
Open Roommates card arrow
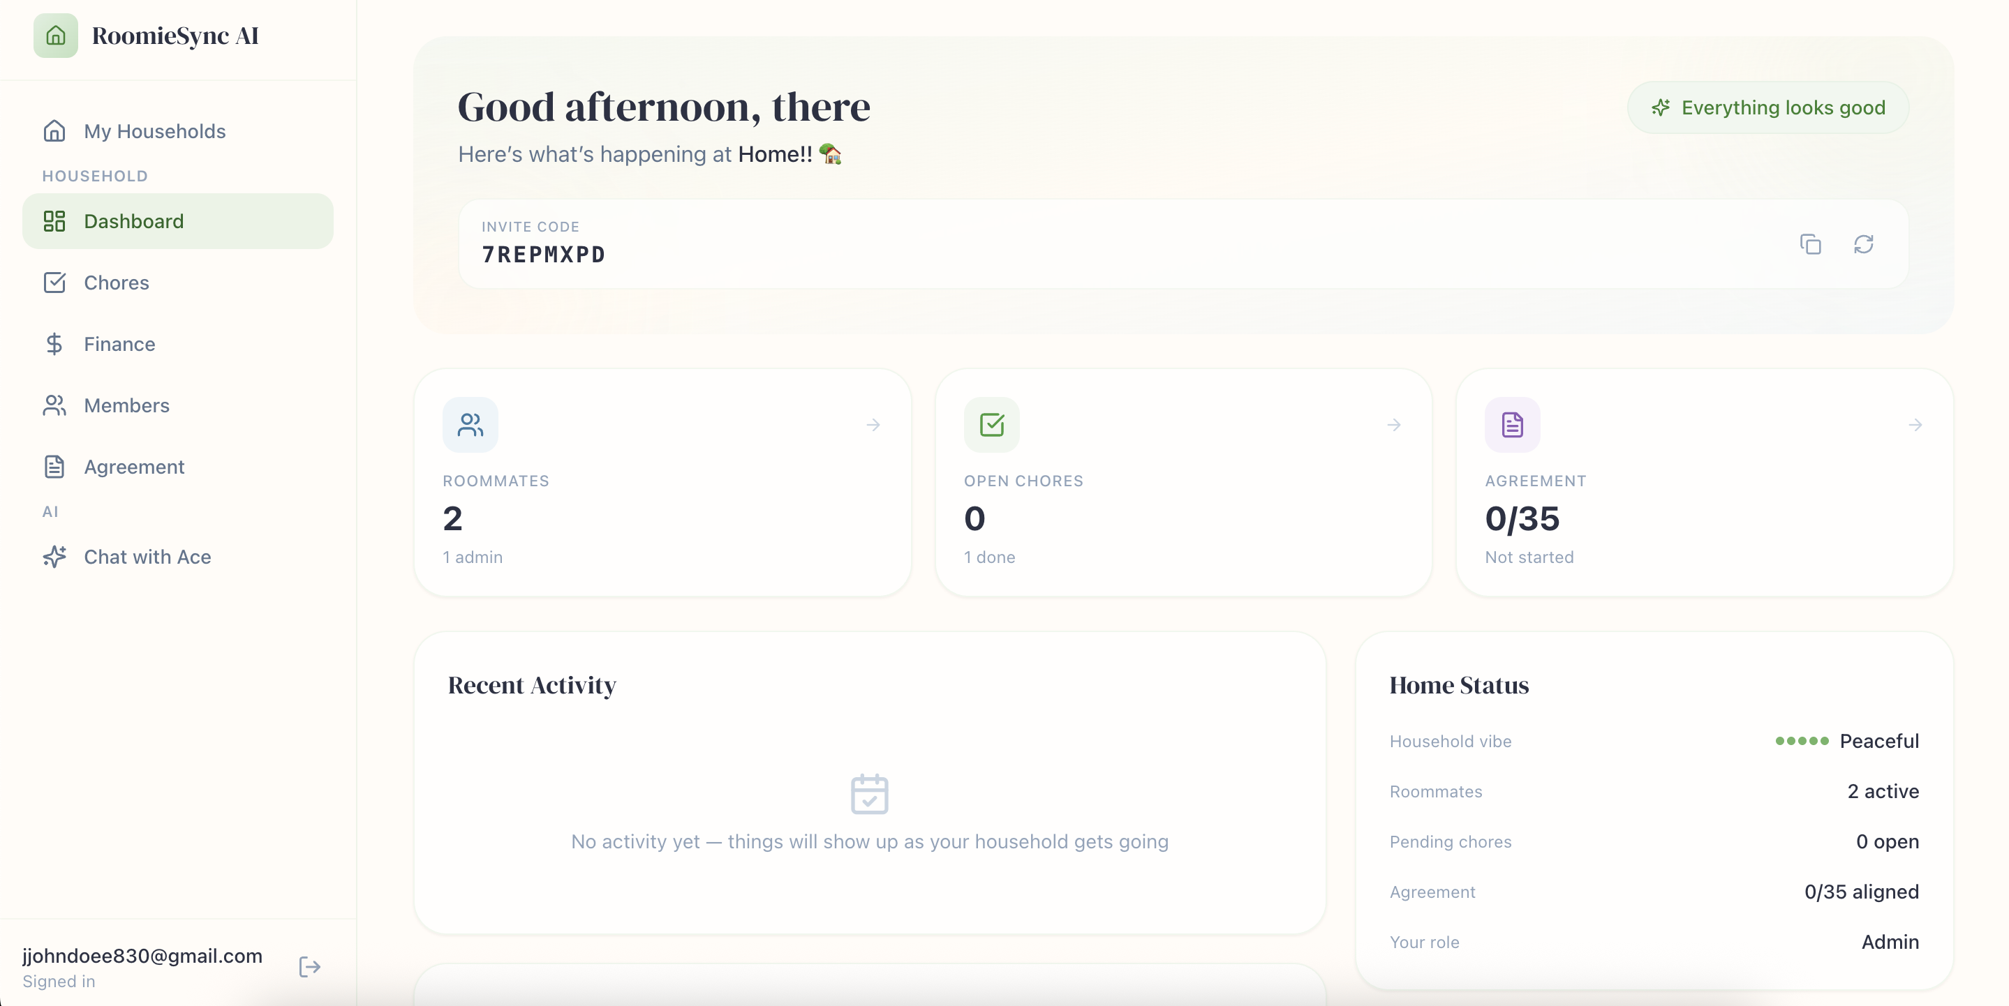tap(873, 425)
